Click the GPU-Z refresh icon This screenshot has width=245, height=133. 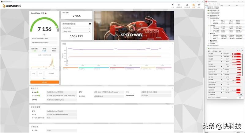click(x=240, y=51)
